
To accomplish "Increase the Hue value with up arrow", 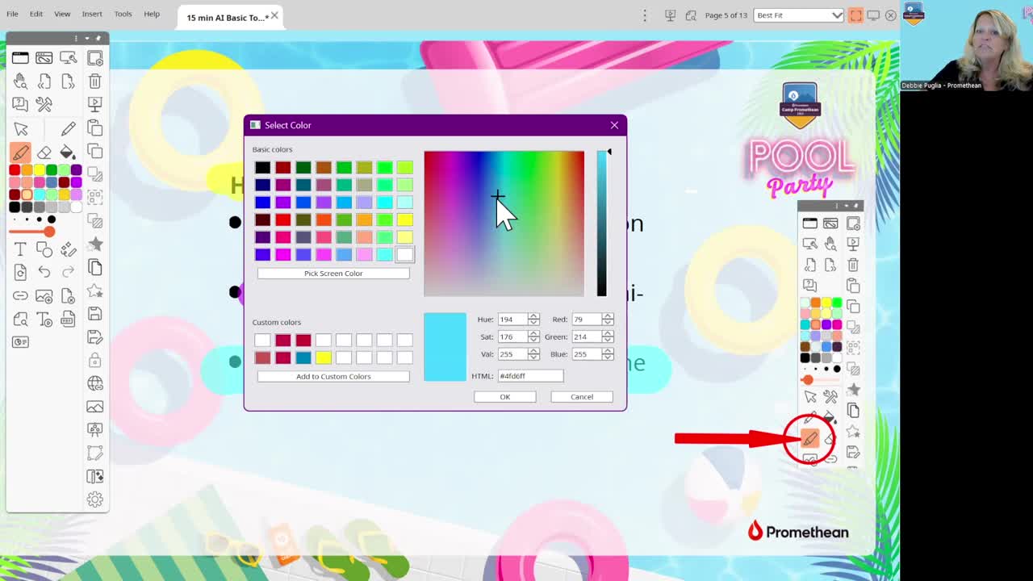I will (533, 316).
